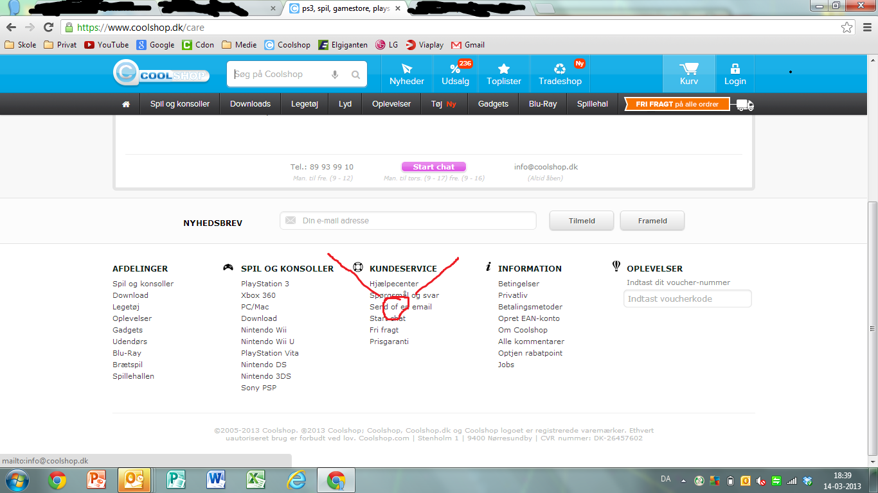Select Legetøj menu item

tap(305, 104)
